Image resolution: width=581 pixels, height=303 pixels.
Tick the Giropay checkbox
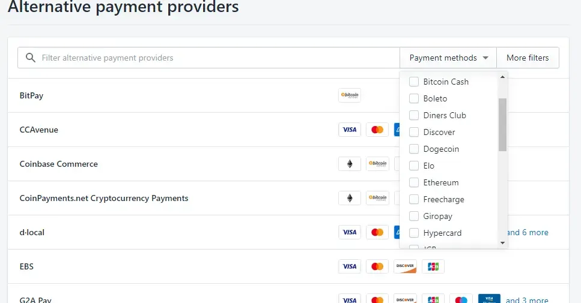click(x=414, y=216)
